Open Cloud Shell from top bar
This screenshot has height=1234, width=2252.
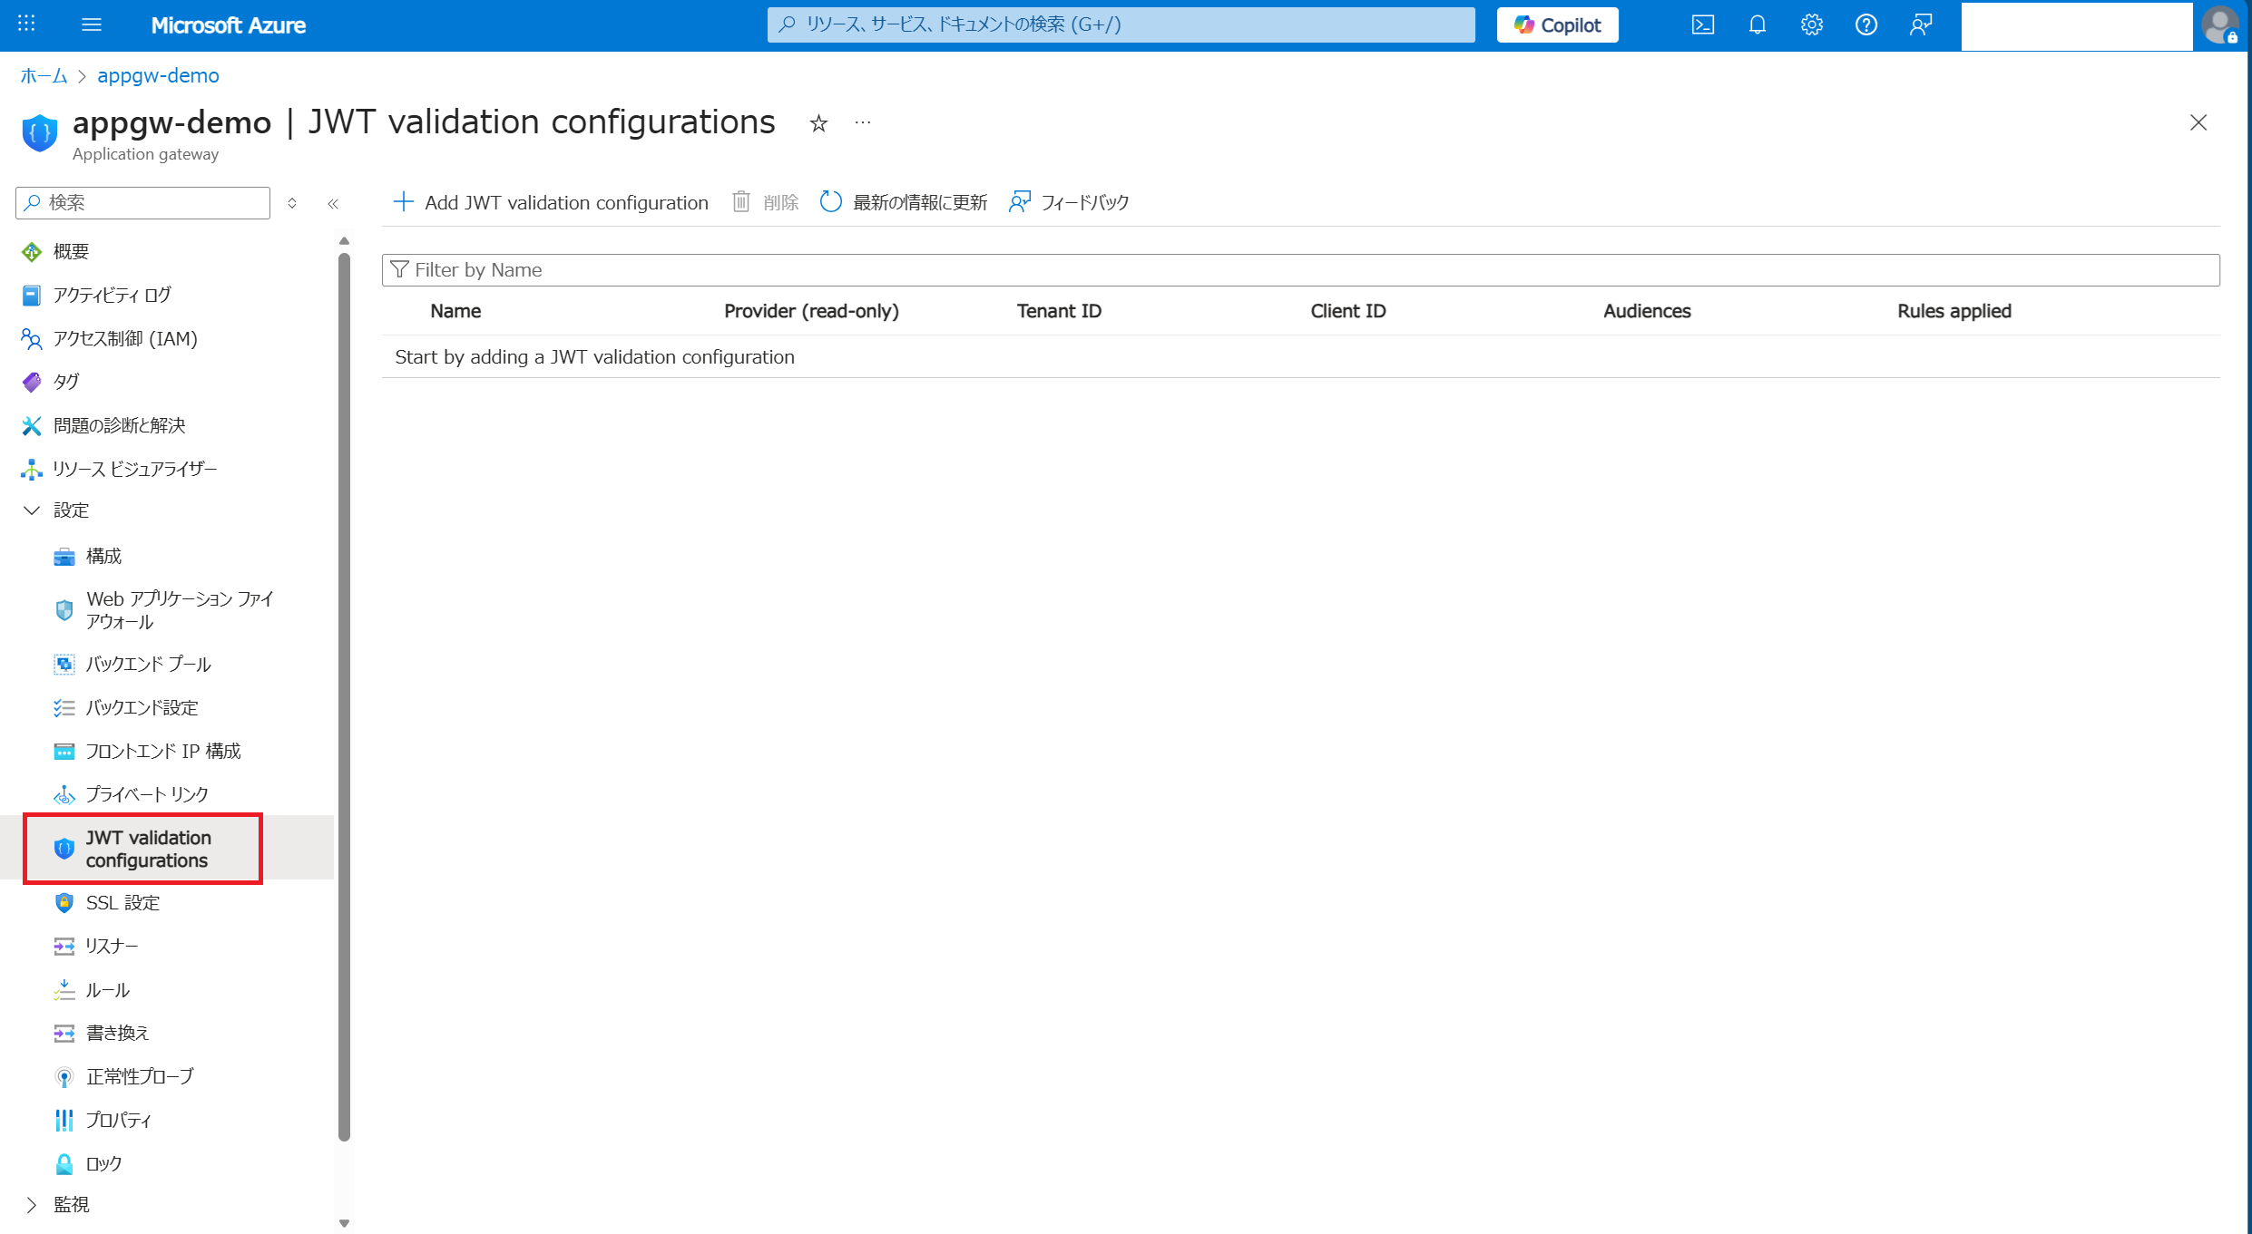click(x=1702, y=25)
